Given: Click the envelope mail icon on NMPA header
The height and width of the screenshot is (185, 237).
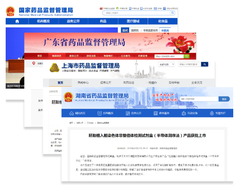Looking at the screenshot, I should [155, 8].
